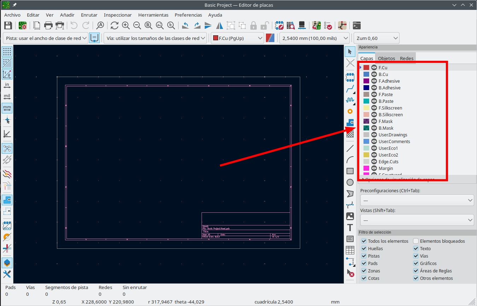Click the Refresh view icon
This screenshot has height=306, width=477.
tap(114, 25)
